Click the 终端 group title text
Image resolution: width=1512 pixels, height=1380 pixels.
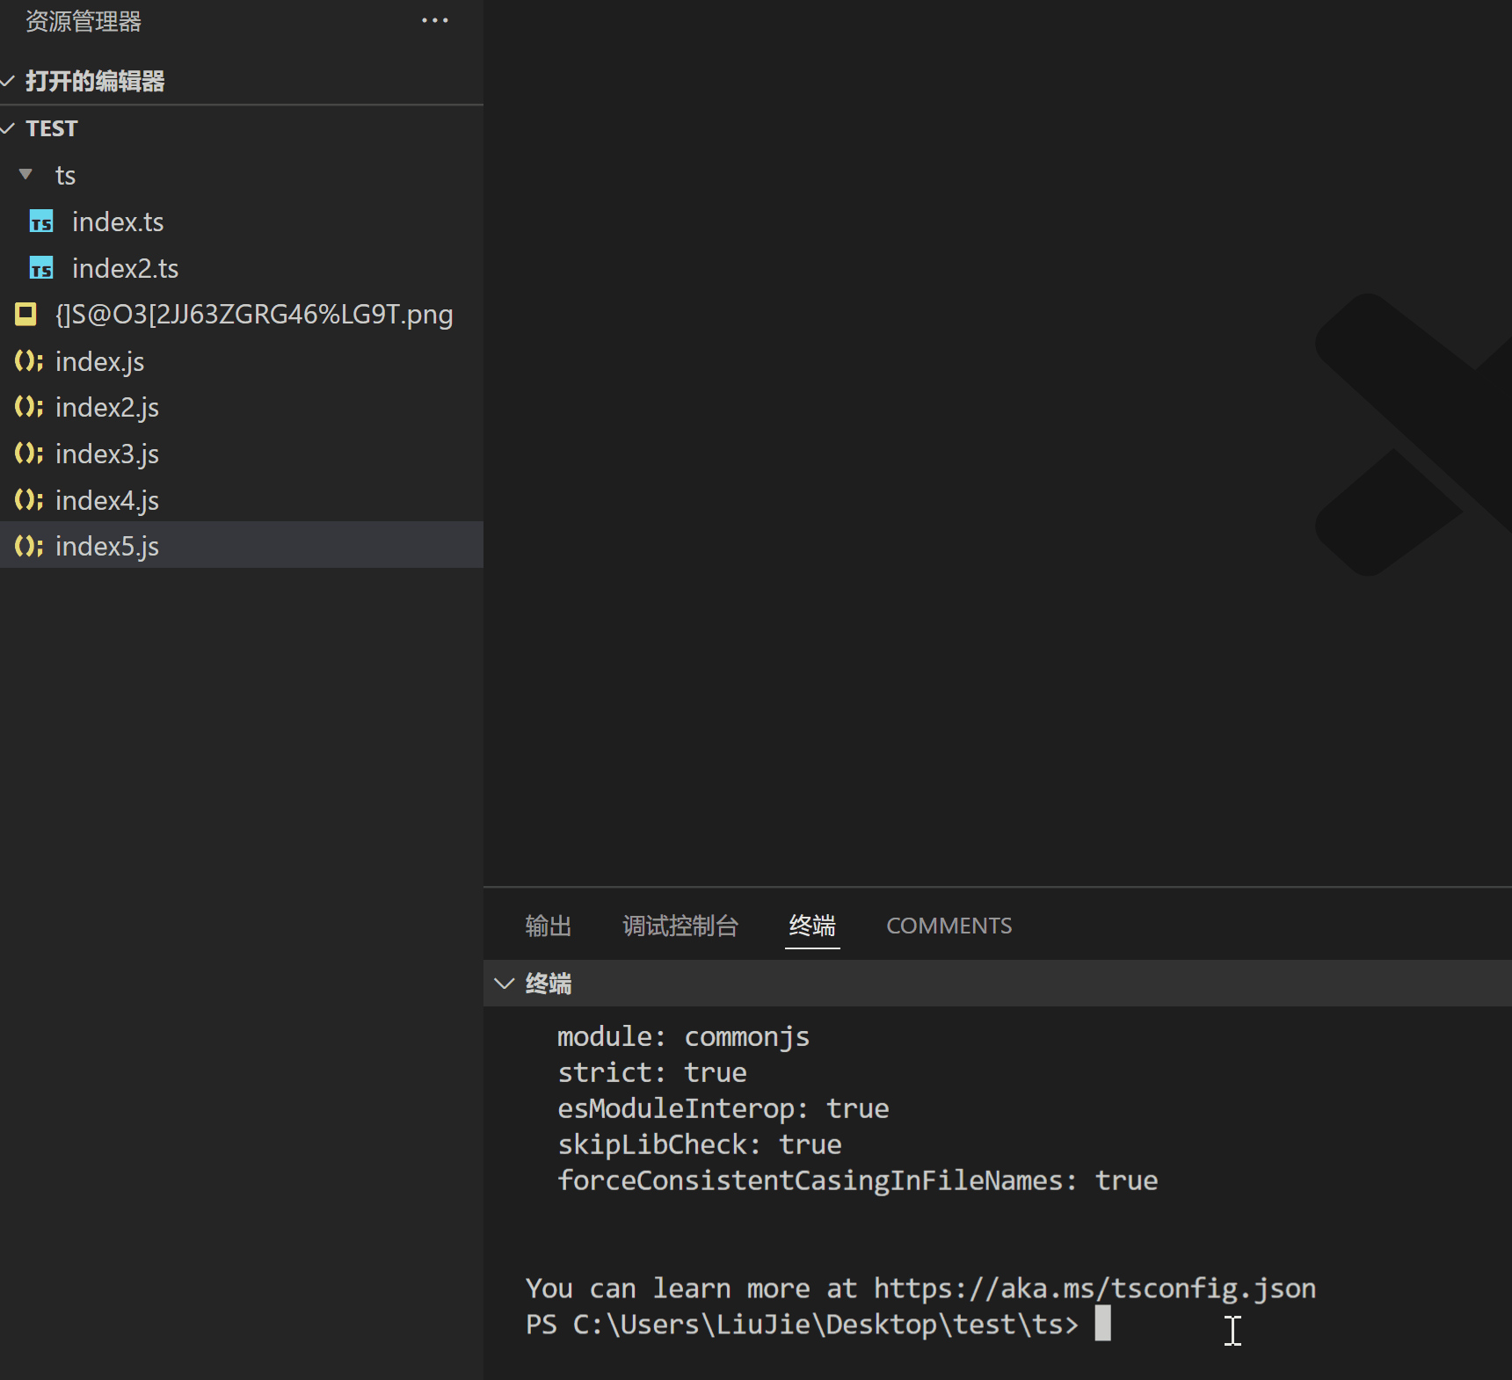pyautogui.click(x=549, y=984)
